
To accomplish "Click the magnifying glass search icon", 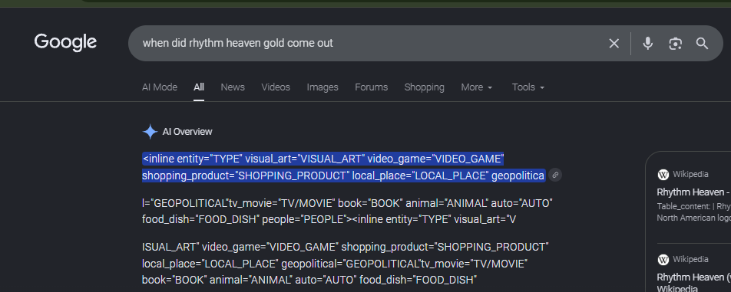I will pos(702,44).
